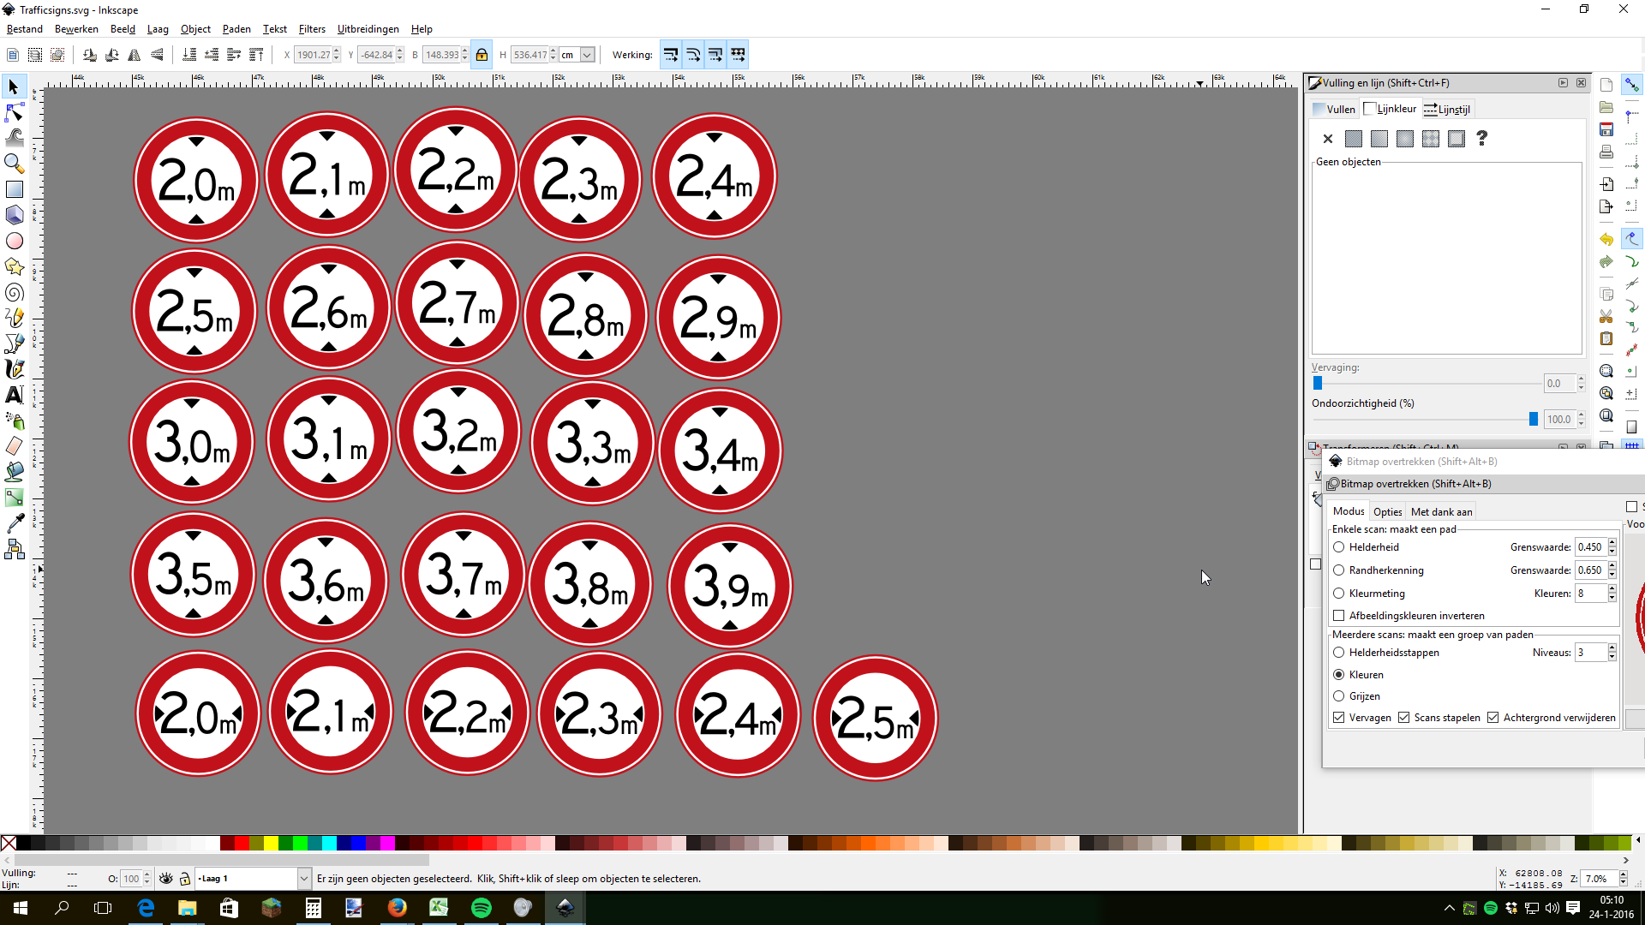
Task: Select the eraser tool
Action: pos(14,446)
